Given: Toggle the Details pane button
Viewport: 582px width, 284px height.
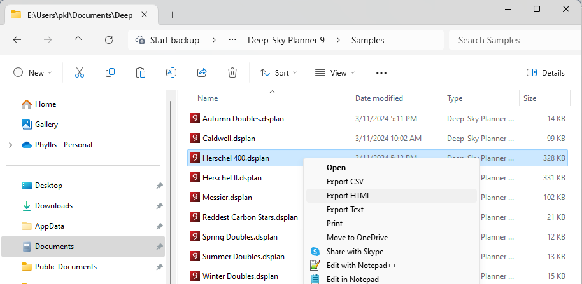Looking at the screenshot, I should [x=546, y=72].
